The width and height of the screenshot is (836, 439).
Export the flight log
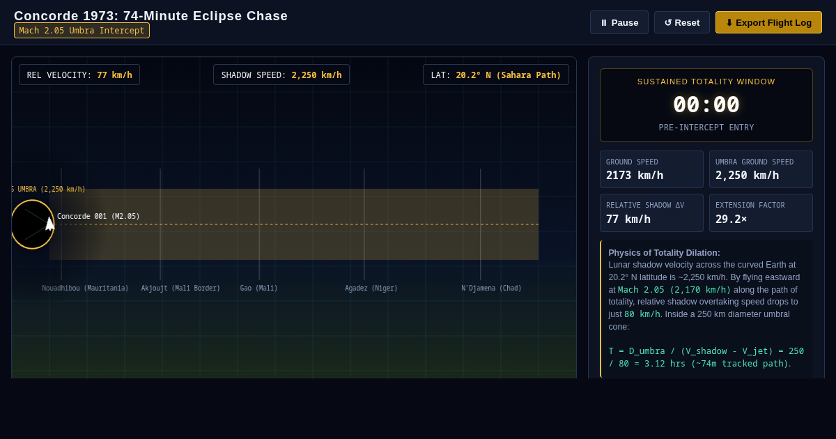pos(768,22)
